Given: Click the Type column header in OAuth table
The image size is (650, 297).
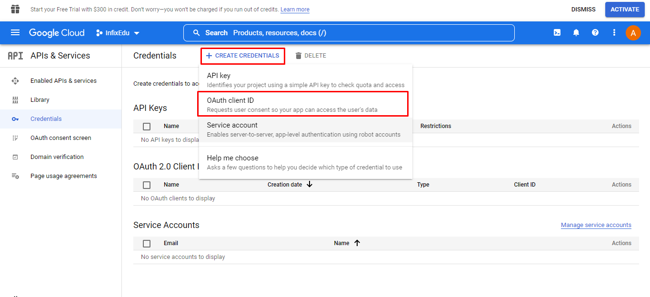Looking at the screenshot, I should 423,185.
